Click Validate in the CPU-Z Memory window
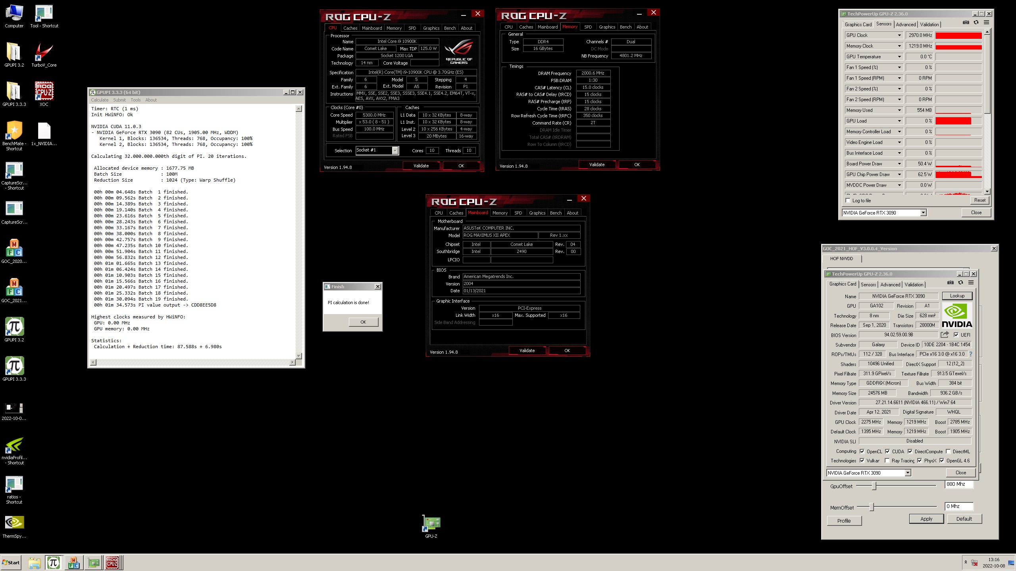The height and width of the screenshot is (571, 1016). click(x=597, y=165)
